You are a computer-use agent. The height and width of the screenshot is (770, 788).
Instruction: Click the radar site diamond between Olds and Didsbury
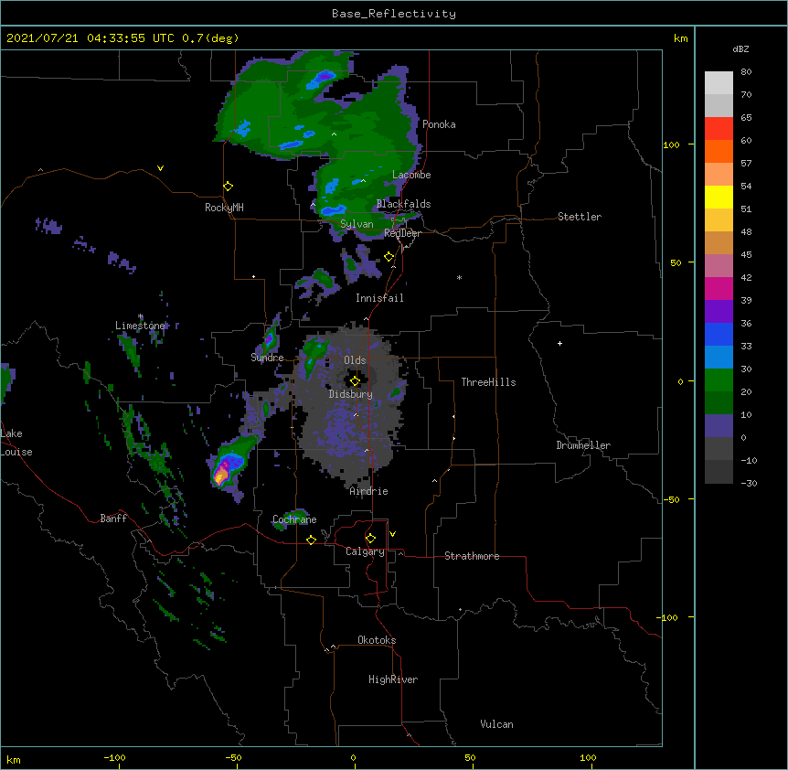click(x=355, y=380)
